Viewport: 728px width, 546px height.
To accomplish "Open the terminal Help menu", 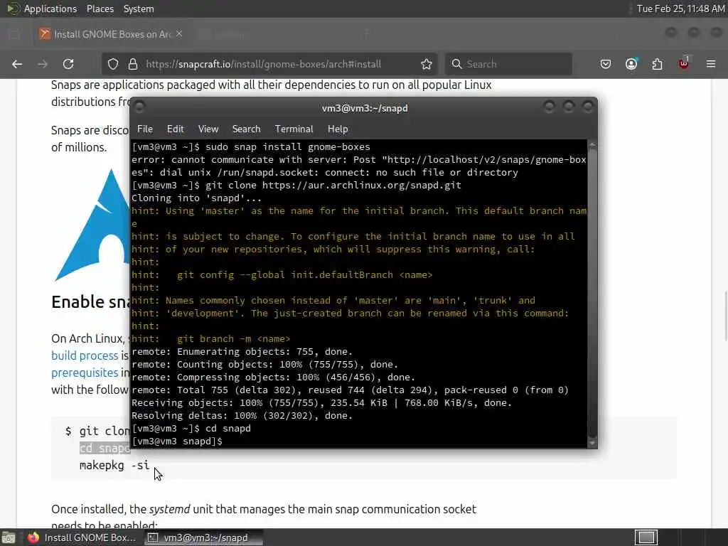I will pos(338,129).
